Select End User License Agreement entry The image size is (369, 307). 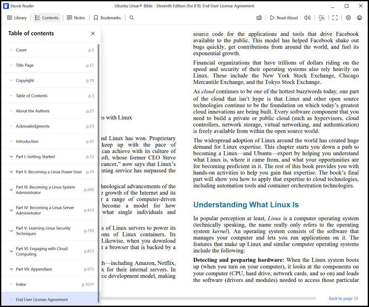point(50,299)
